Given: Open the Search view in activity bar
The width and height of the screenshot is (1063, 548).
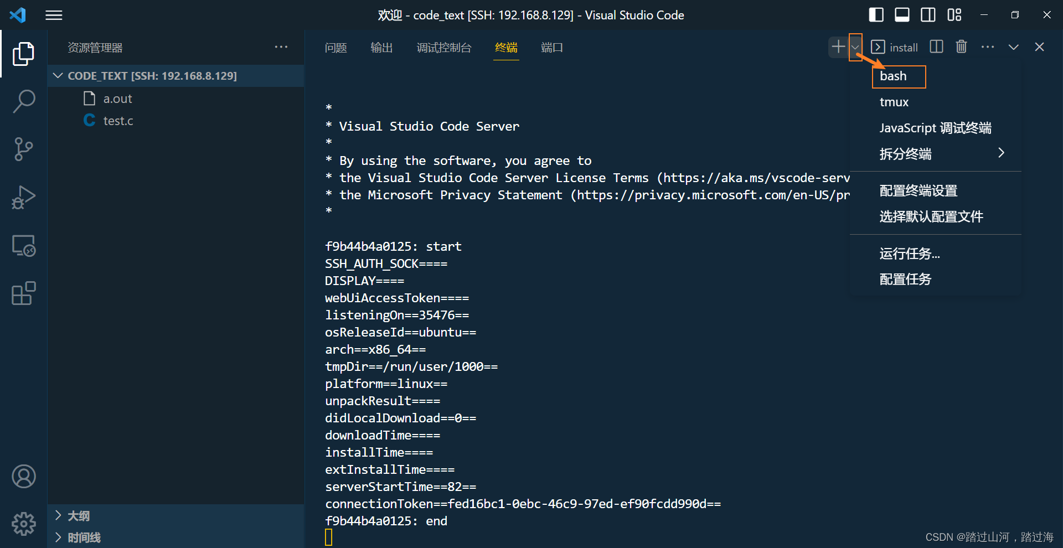Looking at the screenshot, I should pos(23,101).
